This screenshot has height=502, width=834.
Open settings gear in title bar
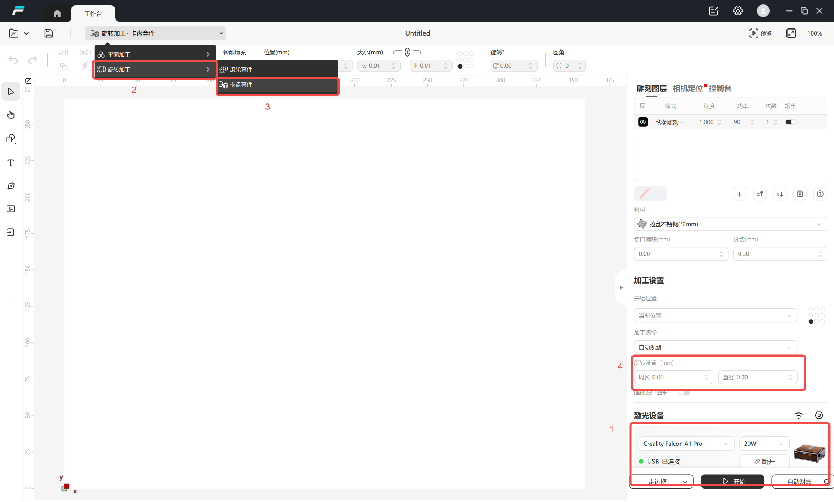pyautogui.click(x=737, y=11)
